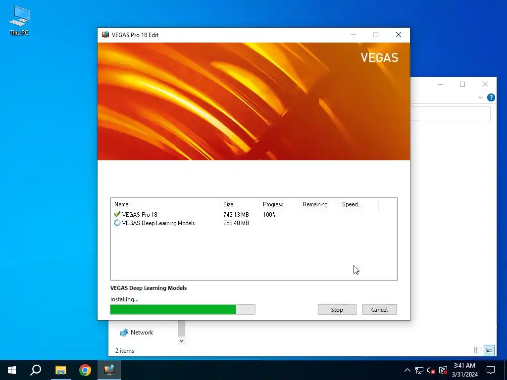Click the spinner icon beside Deep Learning Models
Screen dimensions: 507x380
click(117, 223)
